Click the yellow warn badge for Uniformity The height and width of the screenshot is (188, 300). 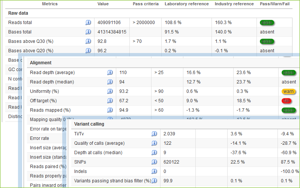289,91
